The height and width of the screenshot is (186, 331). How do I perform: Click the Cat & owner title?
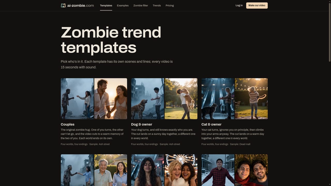[x=211, y=124]
